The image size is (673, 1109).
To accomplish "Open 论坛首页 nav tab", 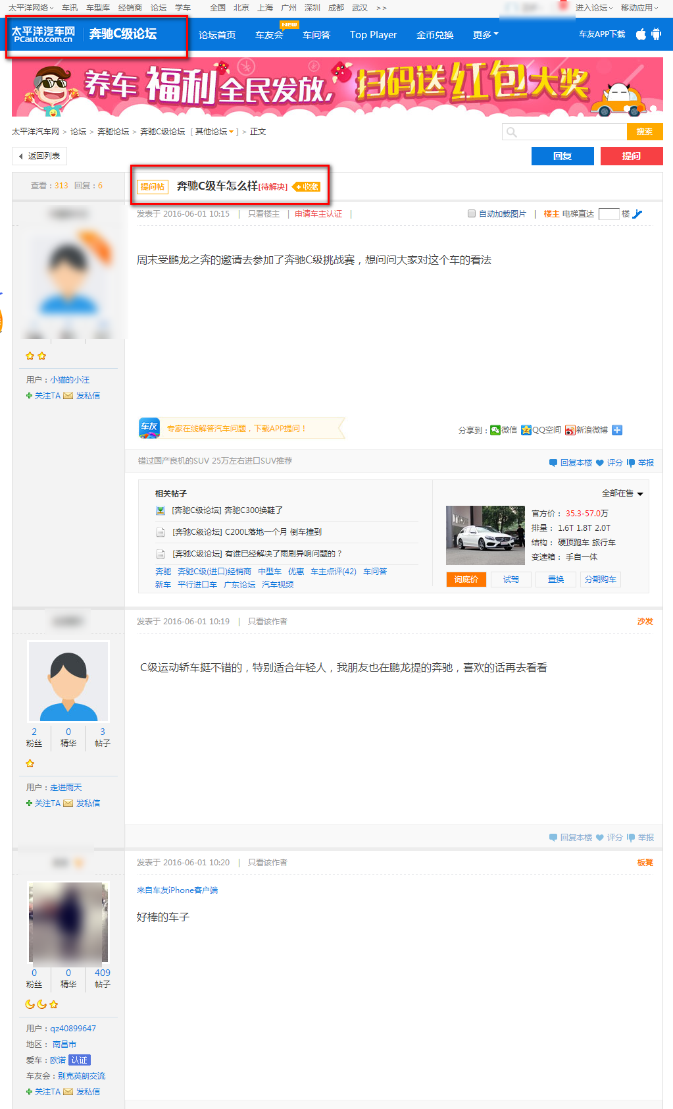I will click(x=217, y=35).
